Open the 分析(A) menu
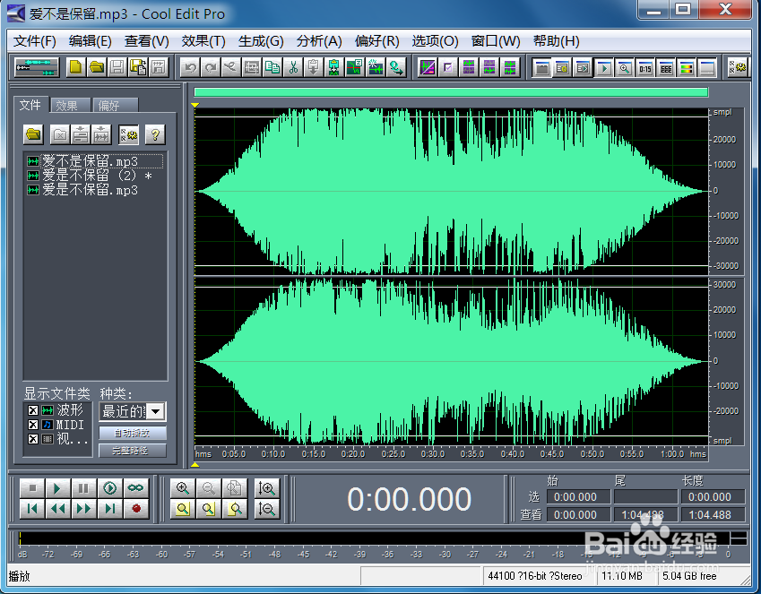761x594 pixels. tap(319, 41)
